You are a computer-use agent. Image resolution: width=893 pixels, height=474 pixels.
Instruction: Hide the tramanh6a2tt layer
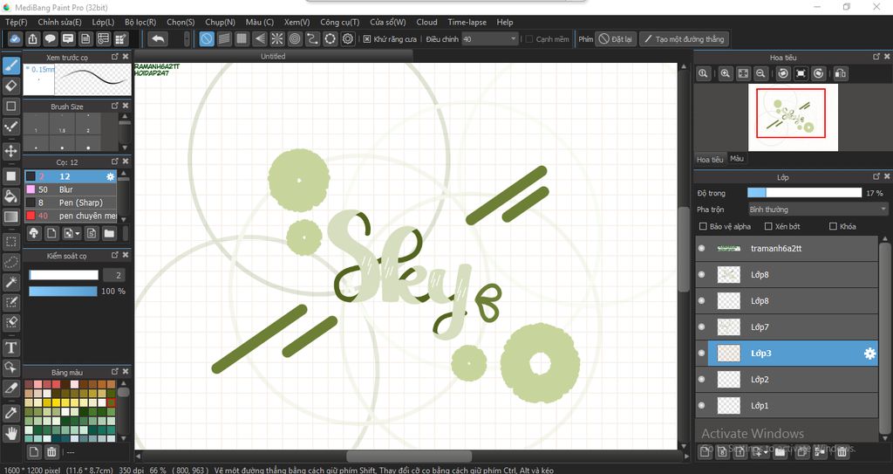tap(702, 248)
